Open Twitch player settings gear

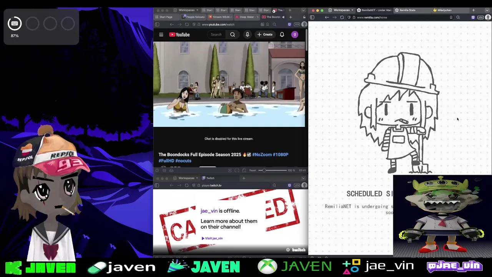[x=288, y=250]
